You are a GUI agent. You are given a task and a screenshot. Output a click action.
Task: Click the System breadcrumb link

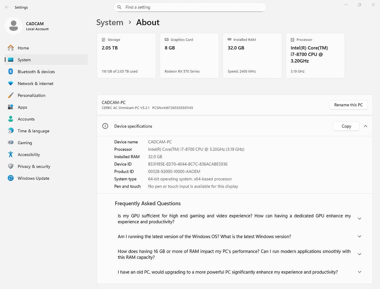point(110,22)
